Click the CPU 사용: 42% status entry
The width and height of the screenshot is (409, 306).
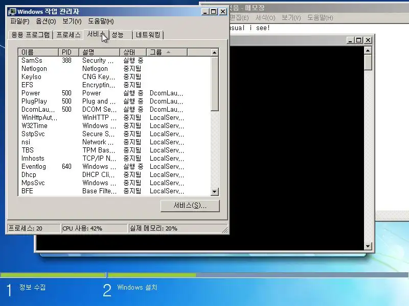94,228
